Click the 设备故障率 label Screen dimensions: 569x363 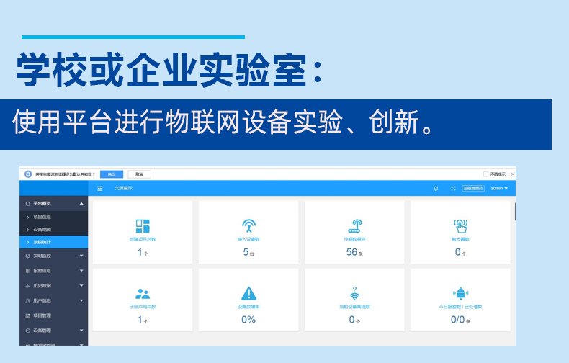click(248, 307)
